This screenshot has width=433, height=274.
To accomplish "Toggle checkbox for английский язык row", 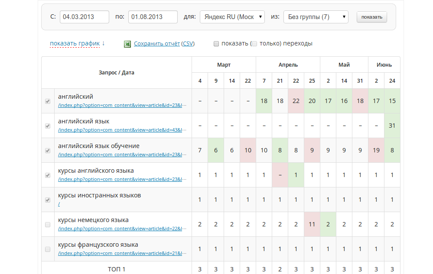I will [x=48, y=126].
